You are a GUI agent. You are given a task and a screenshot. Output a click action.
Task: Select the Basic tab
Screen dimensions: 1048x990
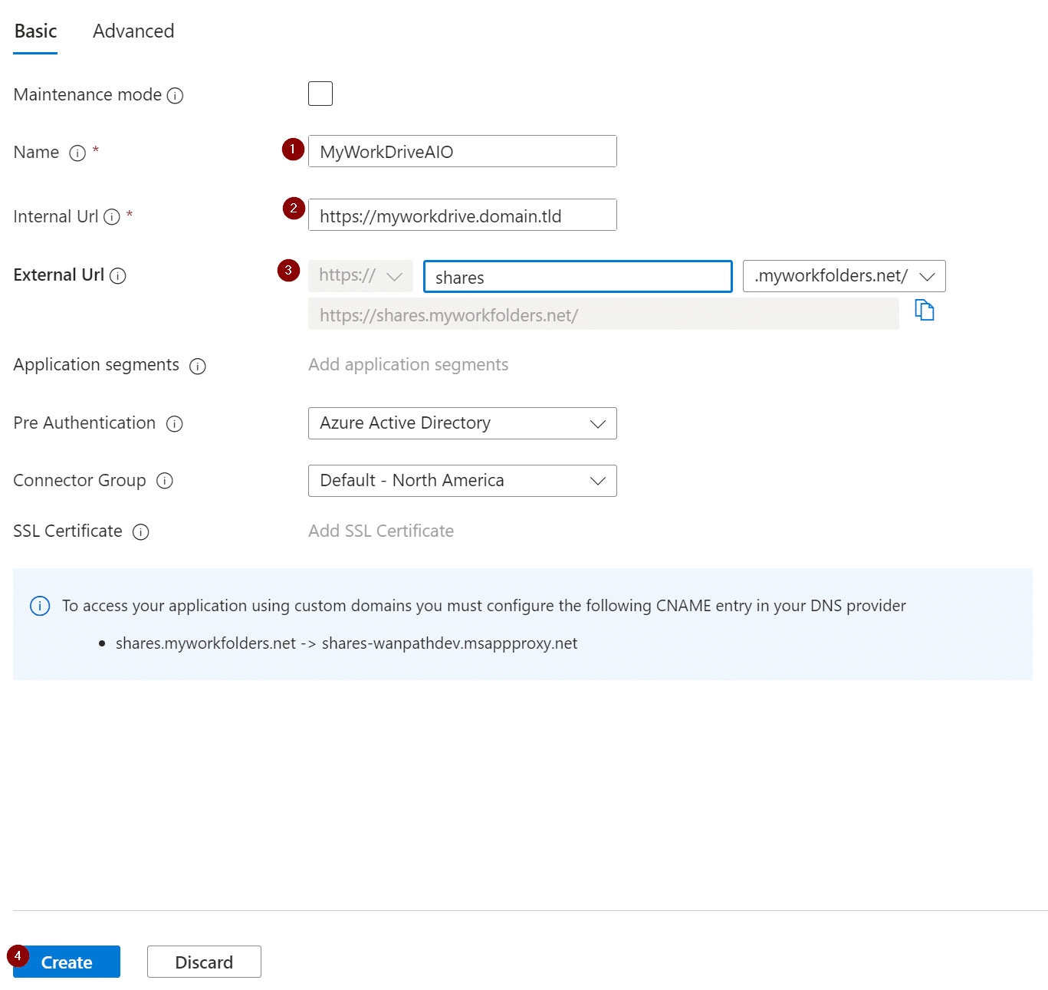pos(35,31)
